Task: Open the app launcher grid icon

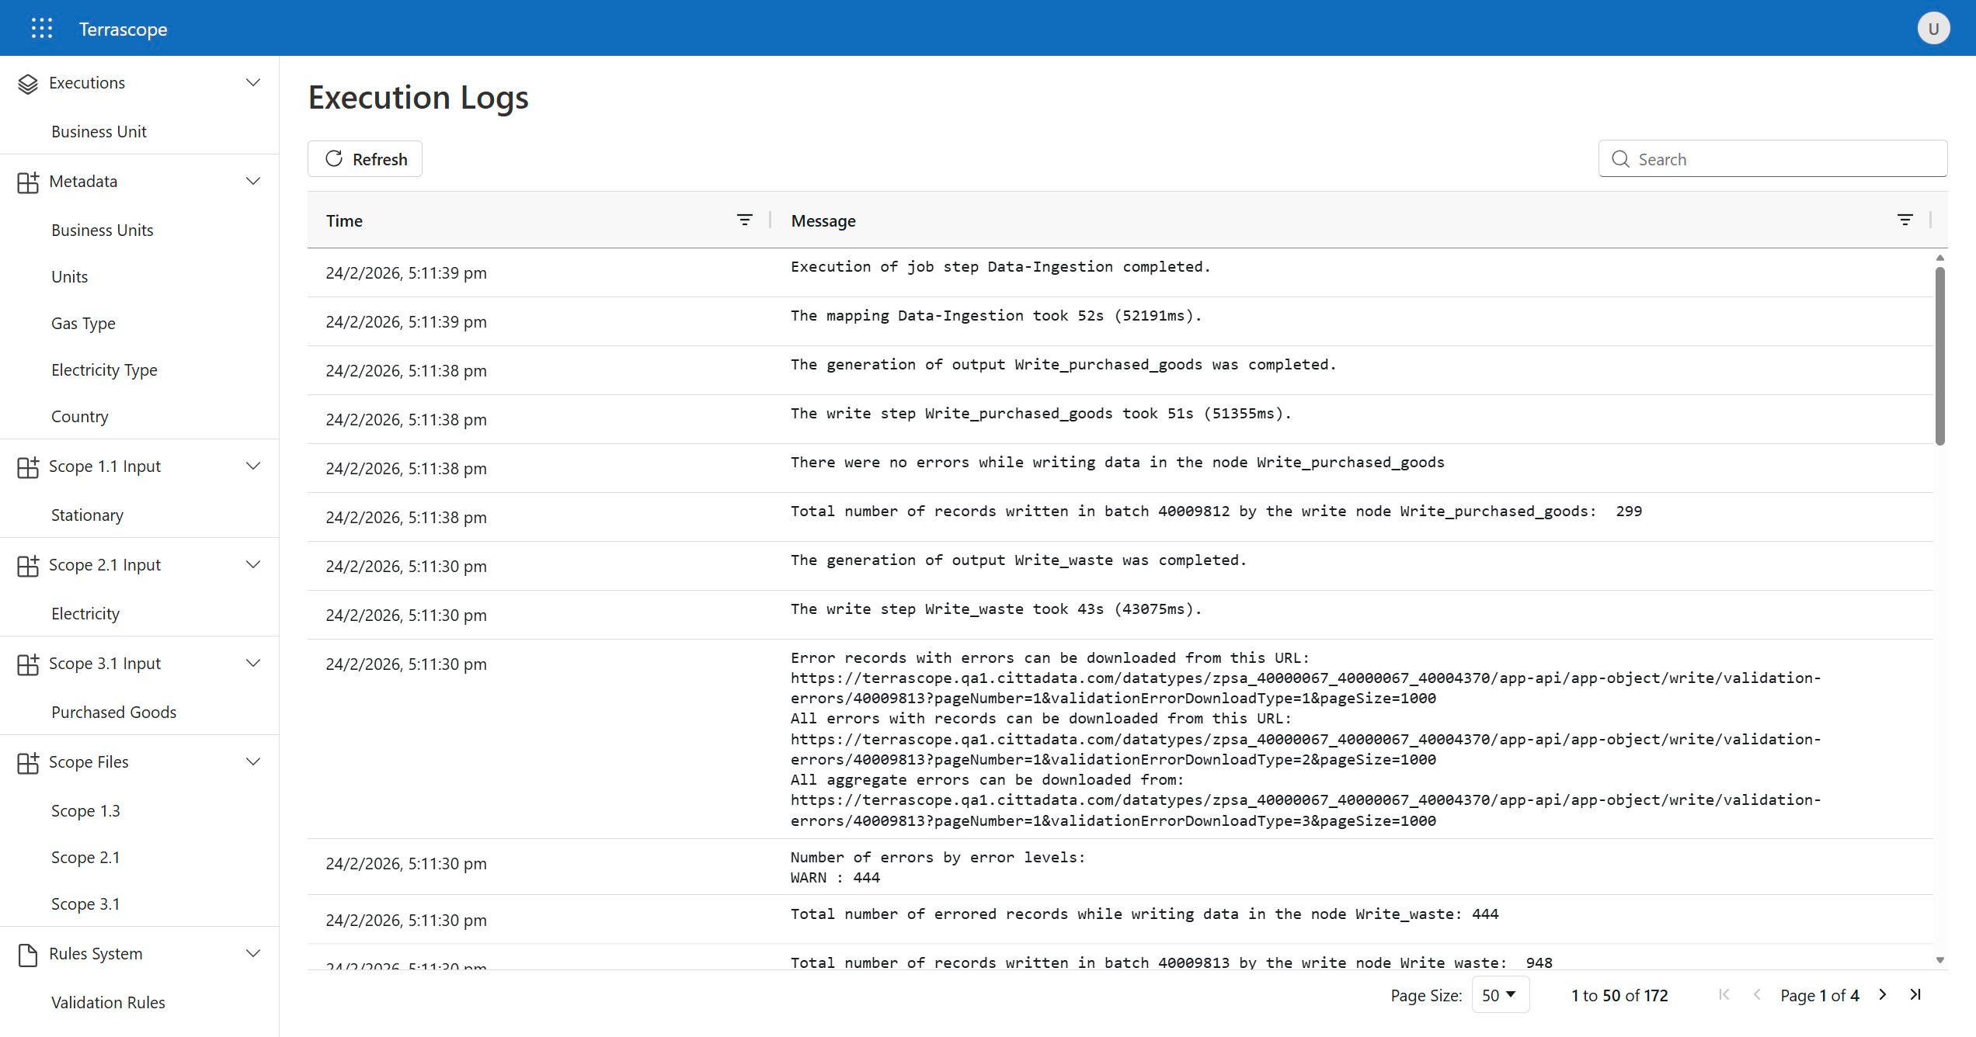Action: 42,29
